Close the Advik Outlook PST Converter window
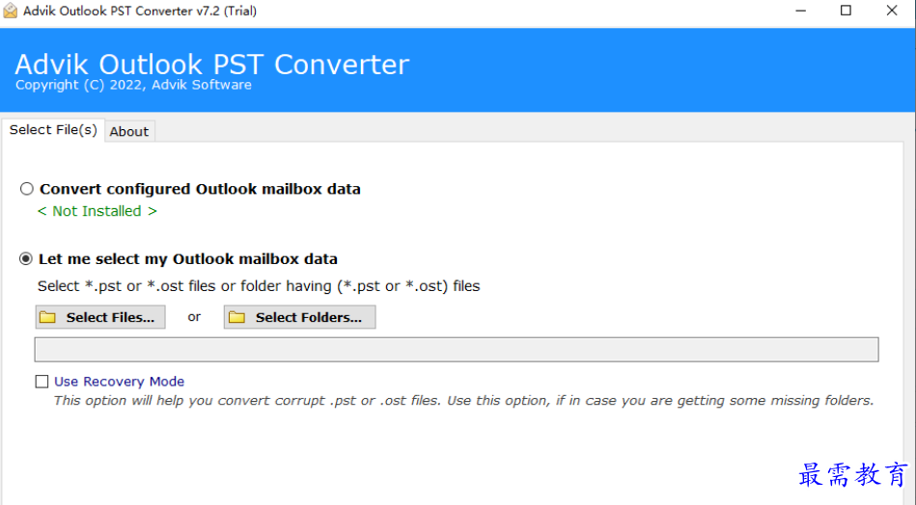This screenshot has width=916, height=505. [x=892, y=11]
